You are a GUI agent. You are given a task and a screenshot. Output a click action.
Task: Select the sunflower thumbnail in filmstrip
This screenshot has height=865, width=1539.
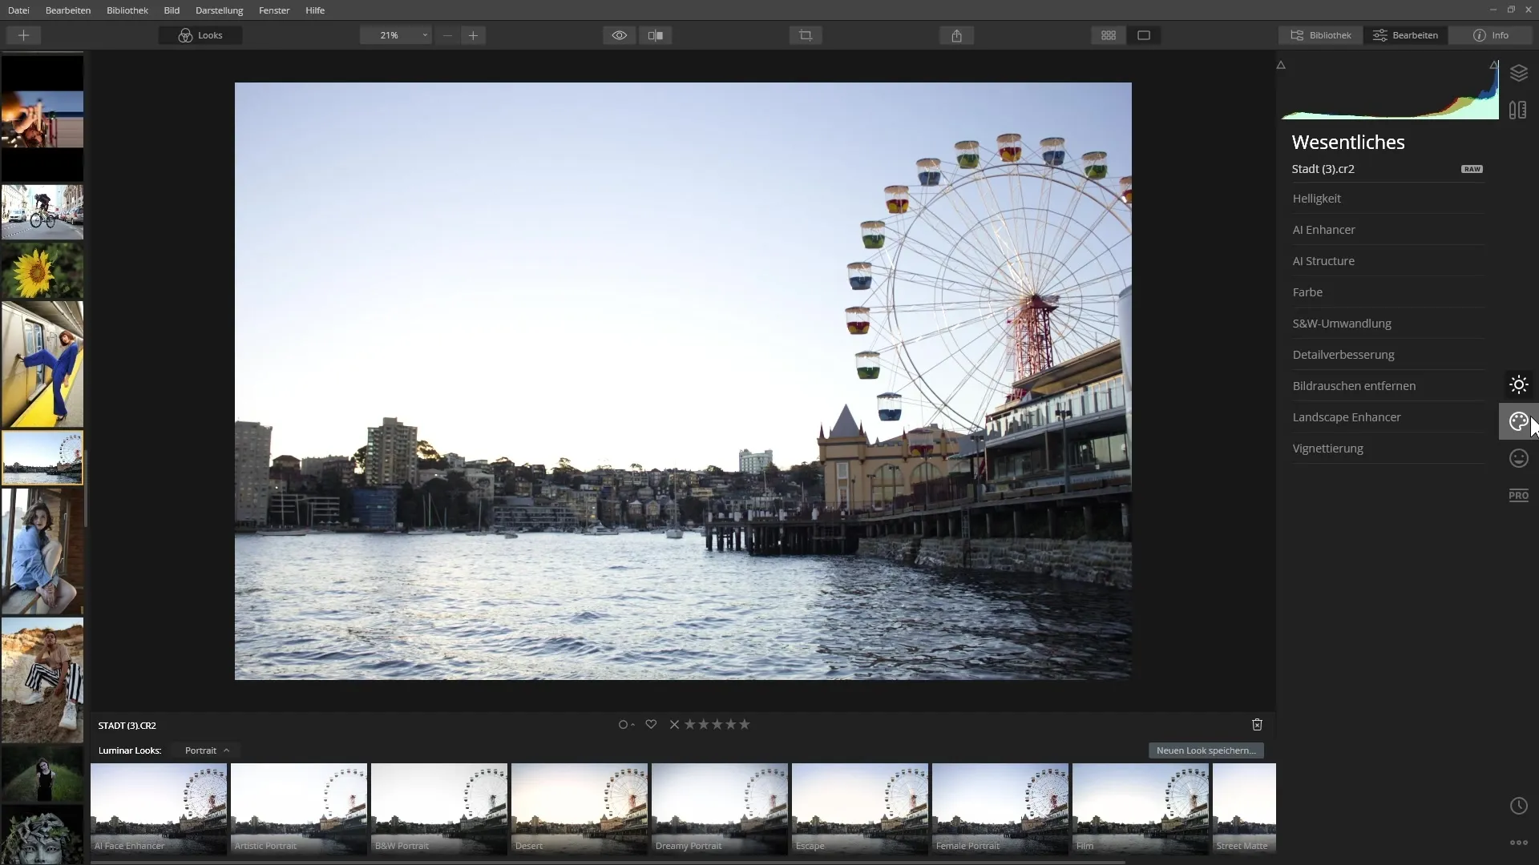(42, 271)
